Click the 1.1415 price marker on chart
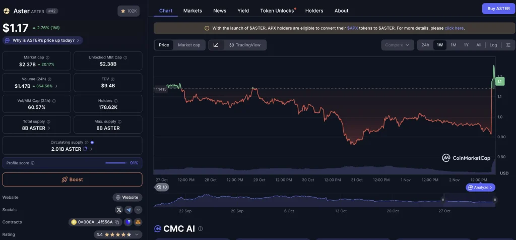Image resolution: width=516 pixels, height=240 pixels. tap(161, 89)
